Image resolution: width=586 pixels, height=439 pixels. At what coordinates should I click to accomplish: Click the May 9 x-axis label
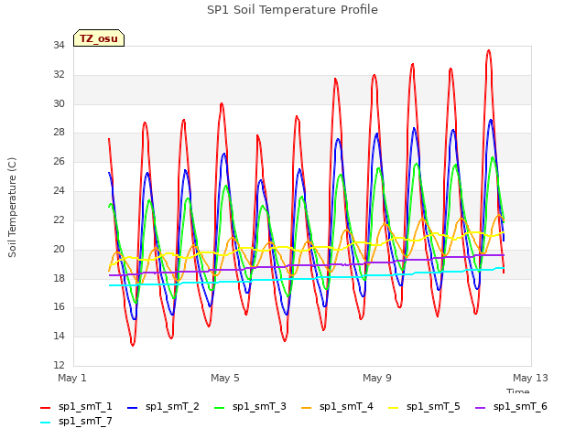pos(377,378)
